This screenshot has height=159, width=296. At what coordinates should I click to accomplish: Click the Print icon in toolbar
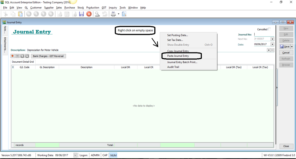[113, 14]
